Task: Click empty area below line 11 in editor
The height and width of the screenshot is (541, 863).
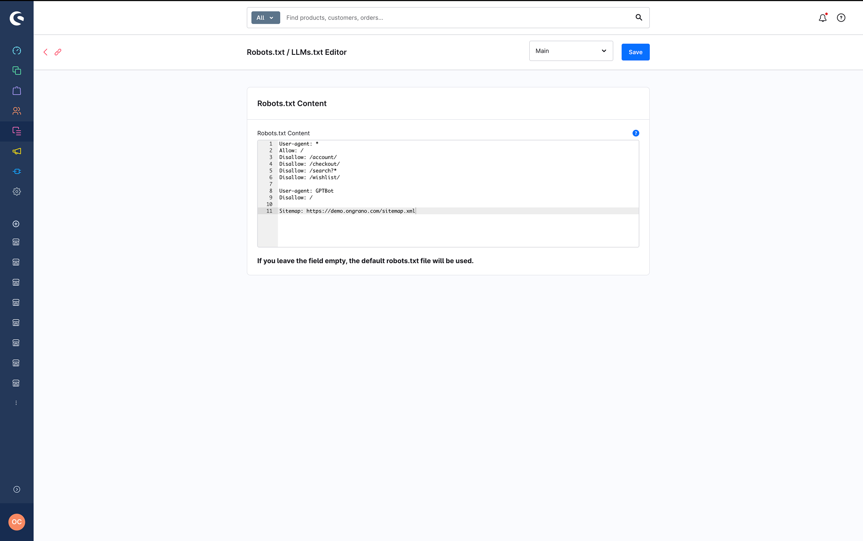Action: [458, 230]
